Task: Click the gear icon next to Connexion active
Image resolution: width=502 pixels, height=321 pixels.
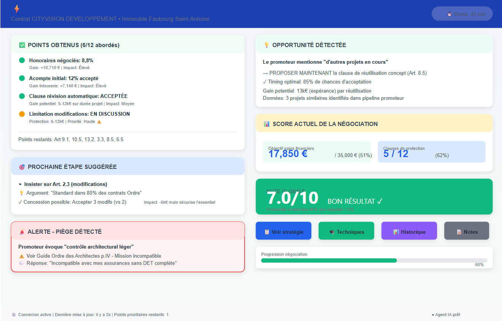Action: pos(14,315)
